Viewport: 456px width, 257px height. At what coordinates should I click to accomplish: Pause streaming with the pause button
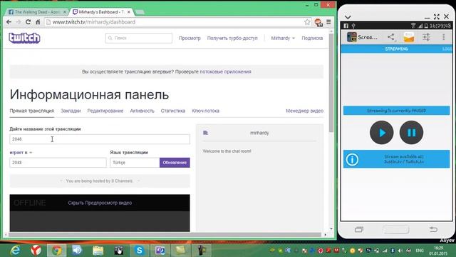click(x=411, y=133)
